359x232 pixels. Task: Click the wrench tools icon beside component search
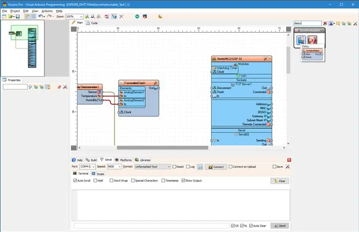[x=355, y=23]
